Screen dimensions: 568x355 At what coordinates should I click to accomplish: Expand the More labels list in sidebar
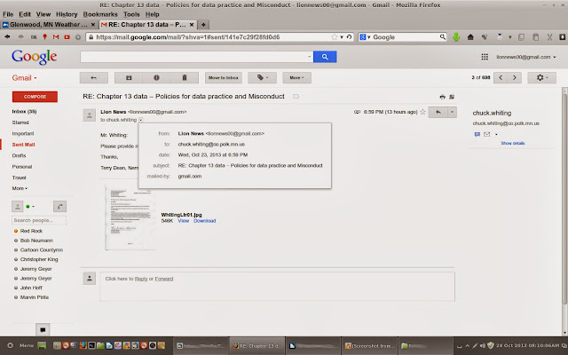(20, 188)
